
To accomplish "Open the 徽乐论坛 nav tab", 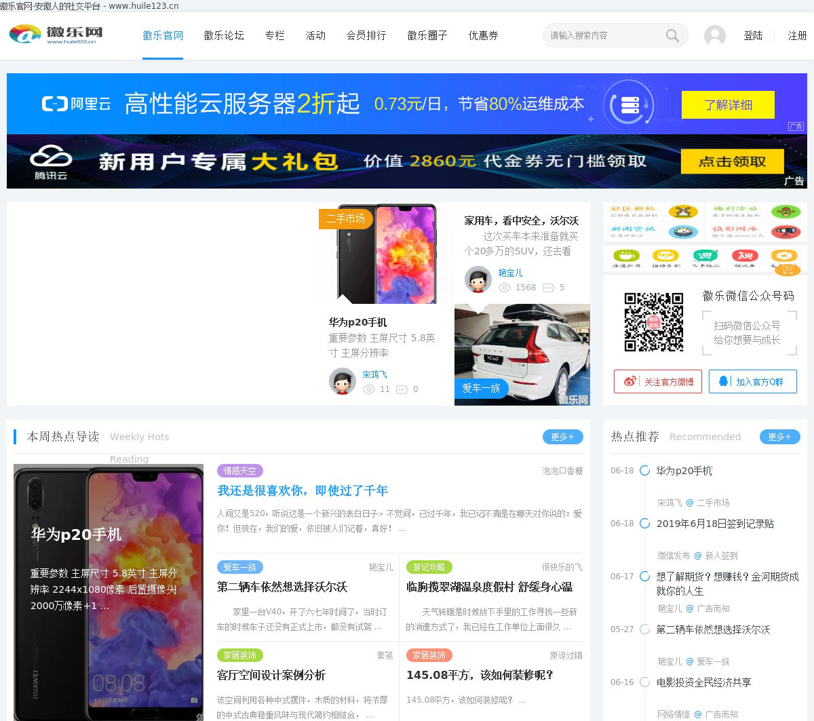I will 224,35.
